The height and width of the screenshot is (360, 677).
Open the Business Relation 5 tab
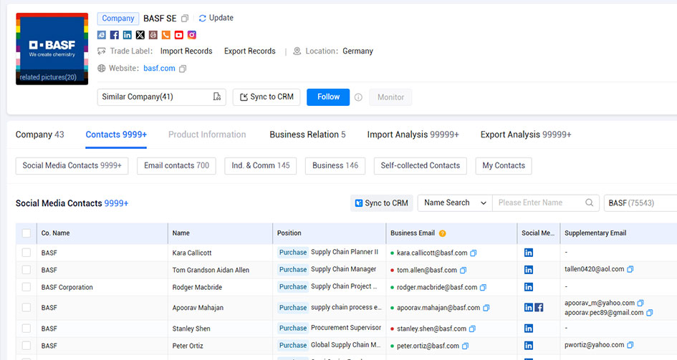[x=307, y=135]
